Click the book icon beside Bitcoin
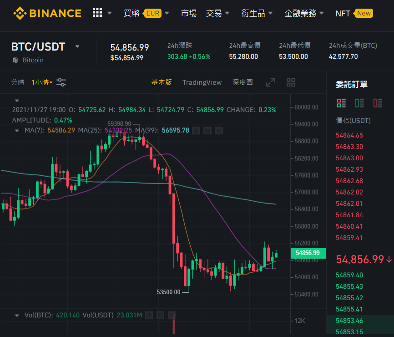Screen dimensions: 394x337 15,60
